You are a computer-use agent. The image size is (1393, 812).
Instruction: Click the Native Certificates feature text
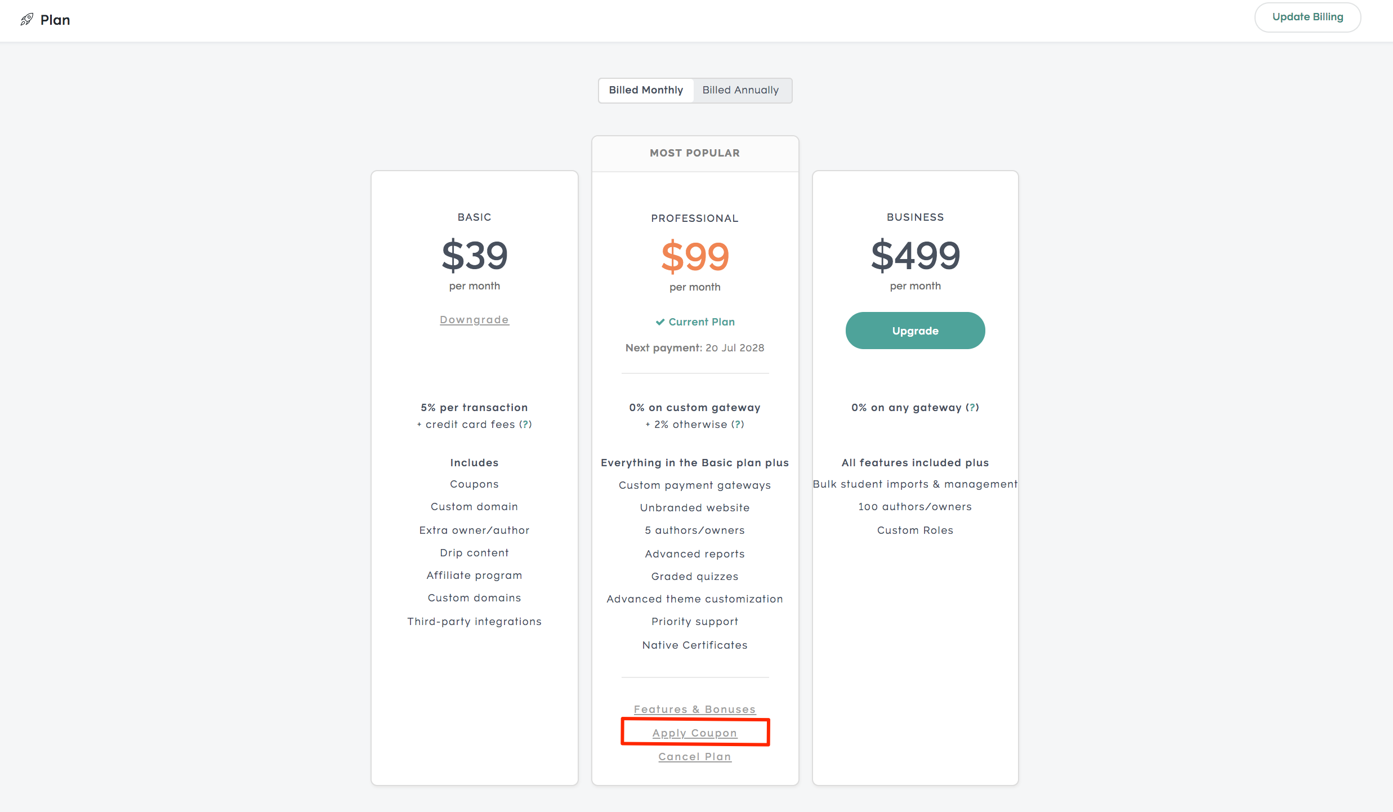tap(695, 645)
